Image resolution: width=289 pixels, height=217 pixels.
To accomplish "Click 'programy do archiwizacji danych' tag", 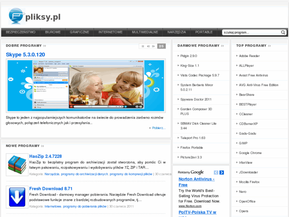I will 84,174.
